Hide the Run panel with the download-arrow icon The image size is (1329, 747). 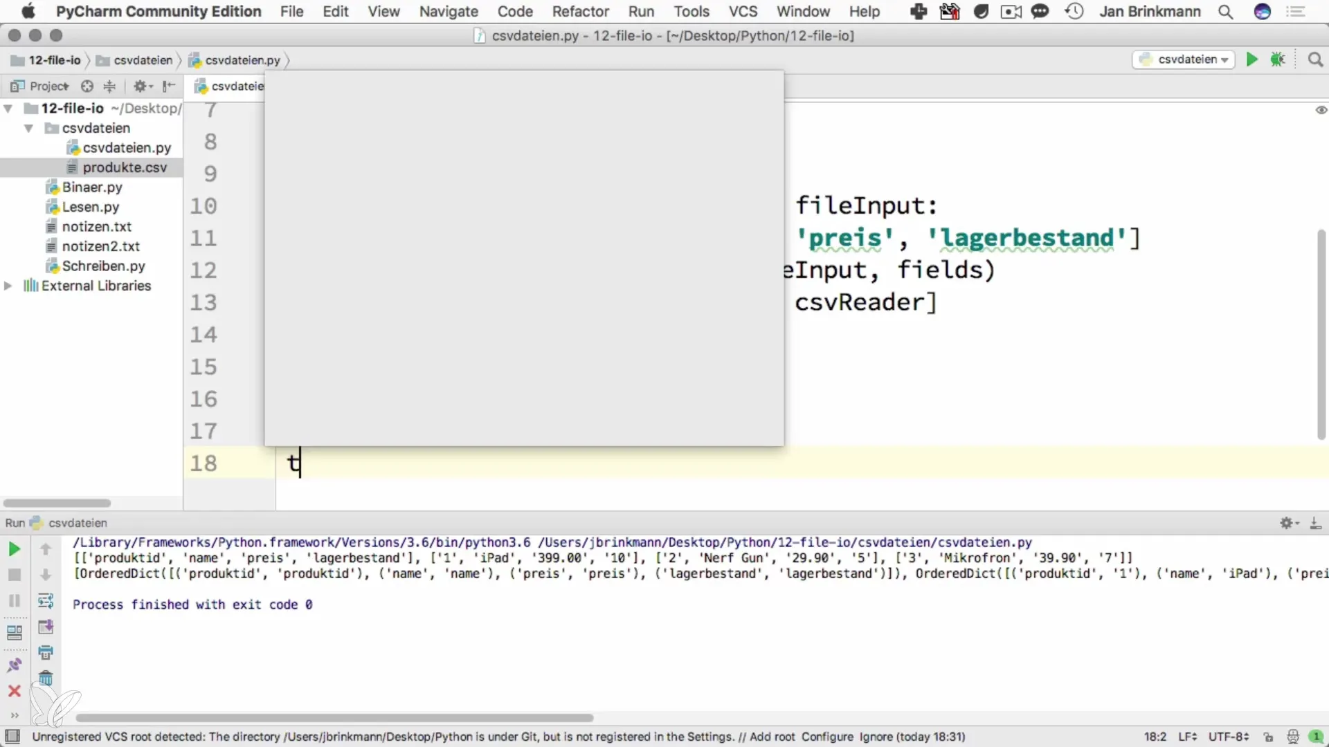[x=1315, y=523]
